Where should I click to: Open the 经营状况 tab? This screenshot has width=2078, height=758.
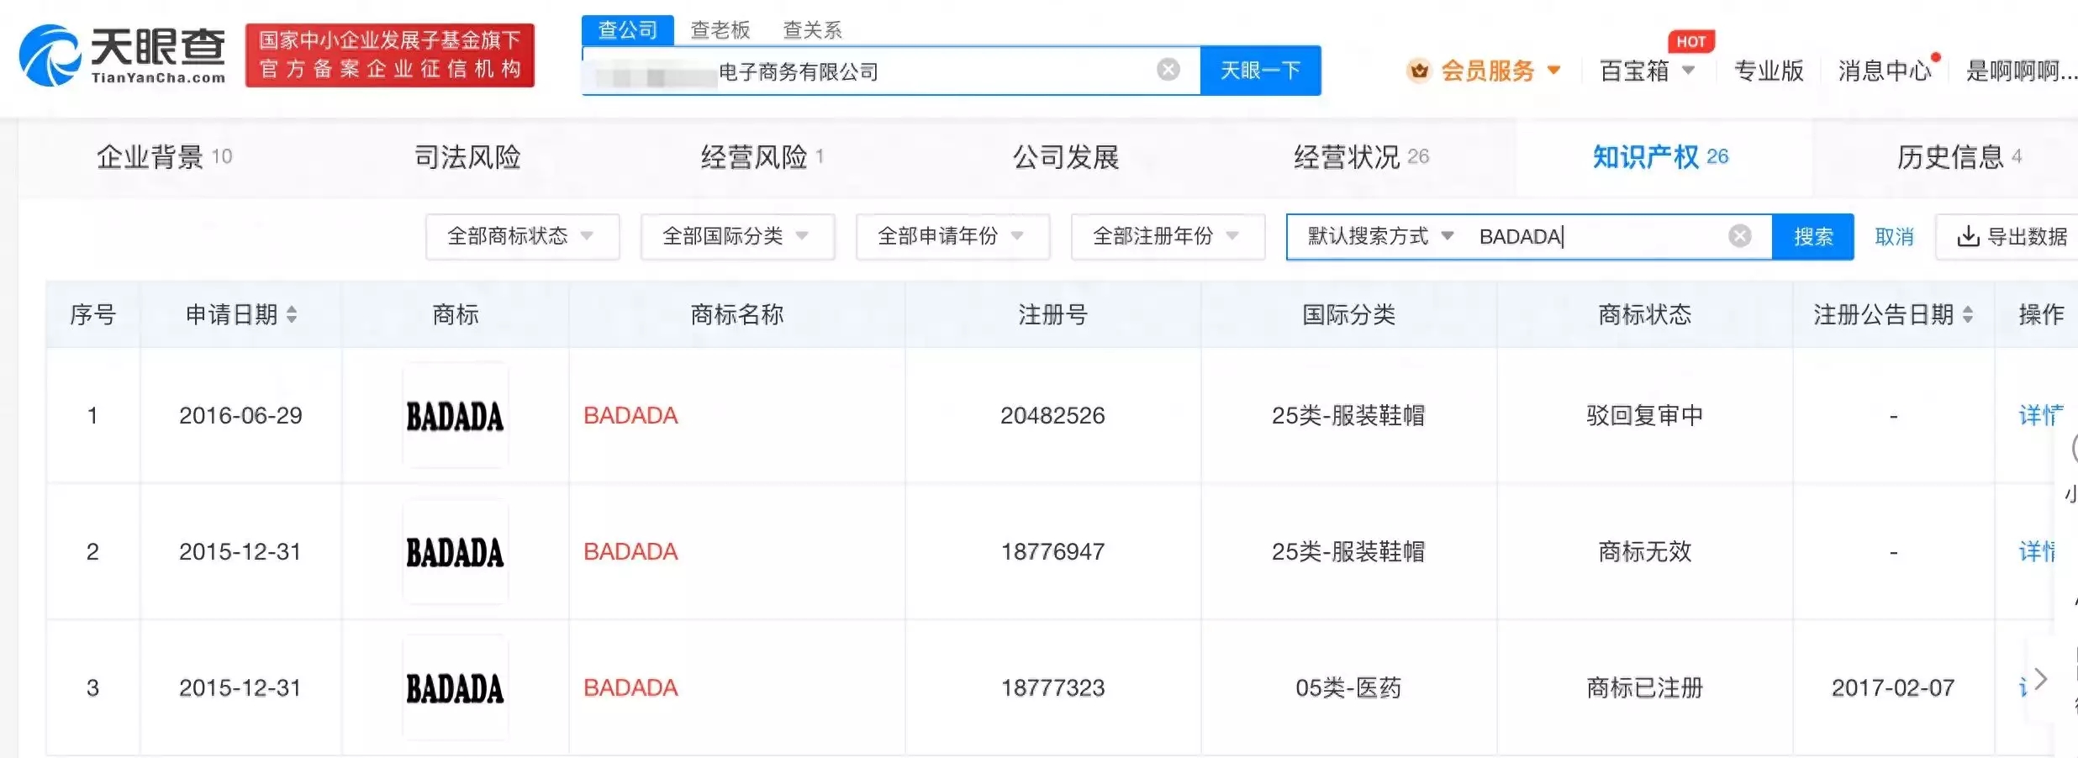pyautogui.click(x=1361, y=156)
